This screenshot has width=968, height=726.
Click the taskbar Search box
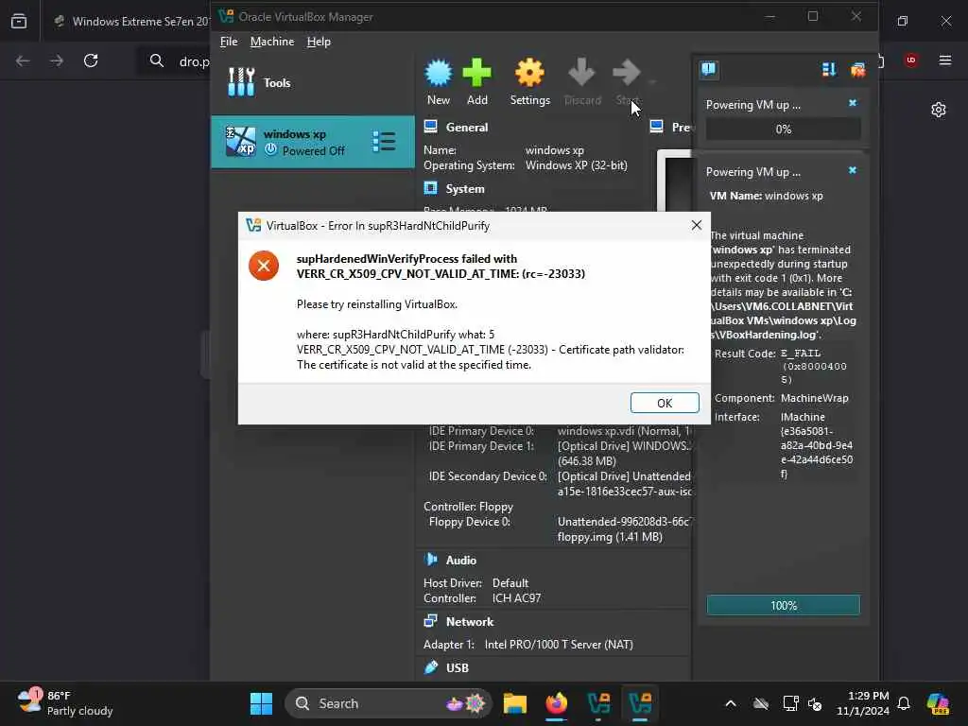pyautogui.click(x=389, y=703)
